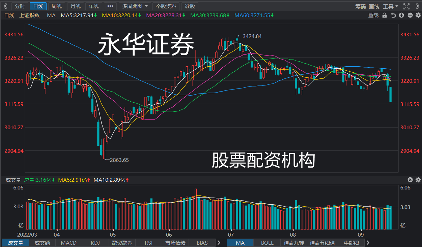422x247 pixels.
Task: Select 神奇九转 indicator tab
Action: 294,243
